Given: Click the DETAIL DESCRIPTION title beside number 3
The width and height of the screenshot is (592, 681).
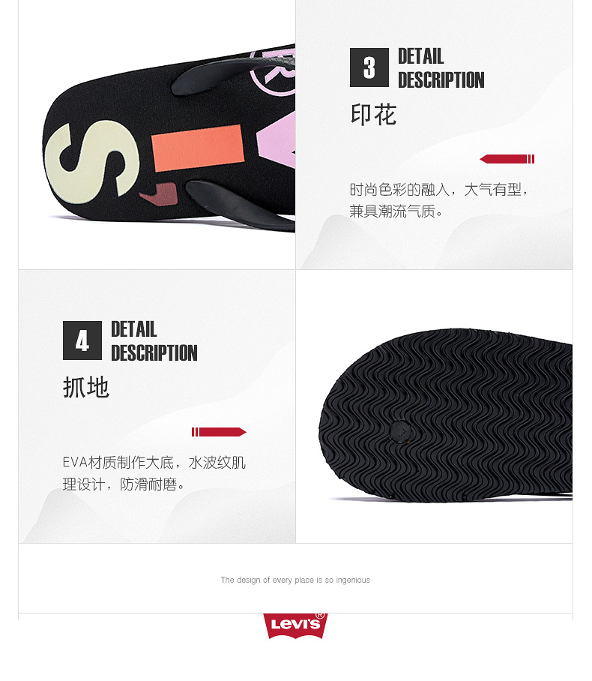Looking at the screenshot, I should click(x=441, y=68).
